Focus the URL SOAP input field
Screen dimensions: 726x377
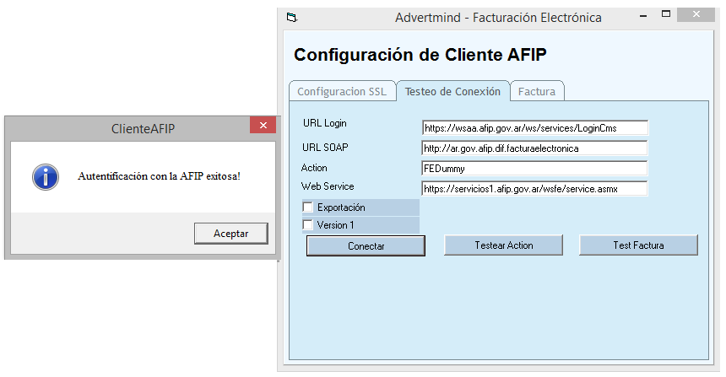[534, 148]
